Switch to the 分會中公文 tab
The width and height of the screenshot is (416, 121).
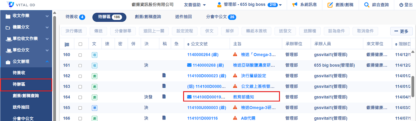point(221,17)
